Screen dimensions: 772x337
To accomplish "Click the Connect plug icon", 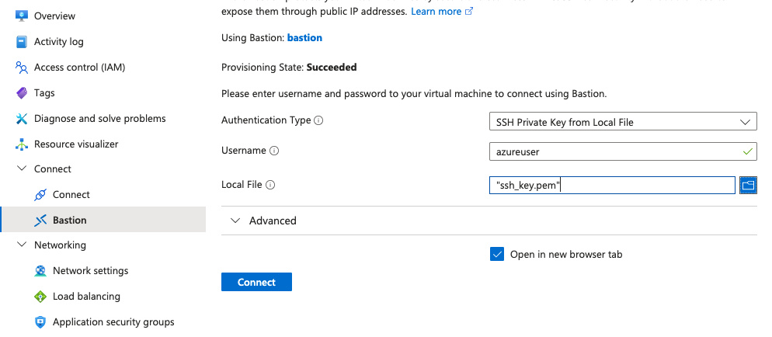I will click(40, 195).
